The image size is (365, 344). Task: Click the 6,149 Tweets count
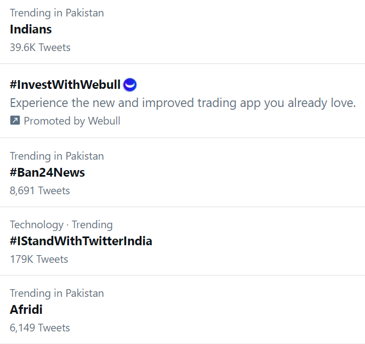click(40, 328)
